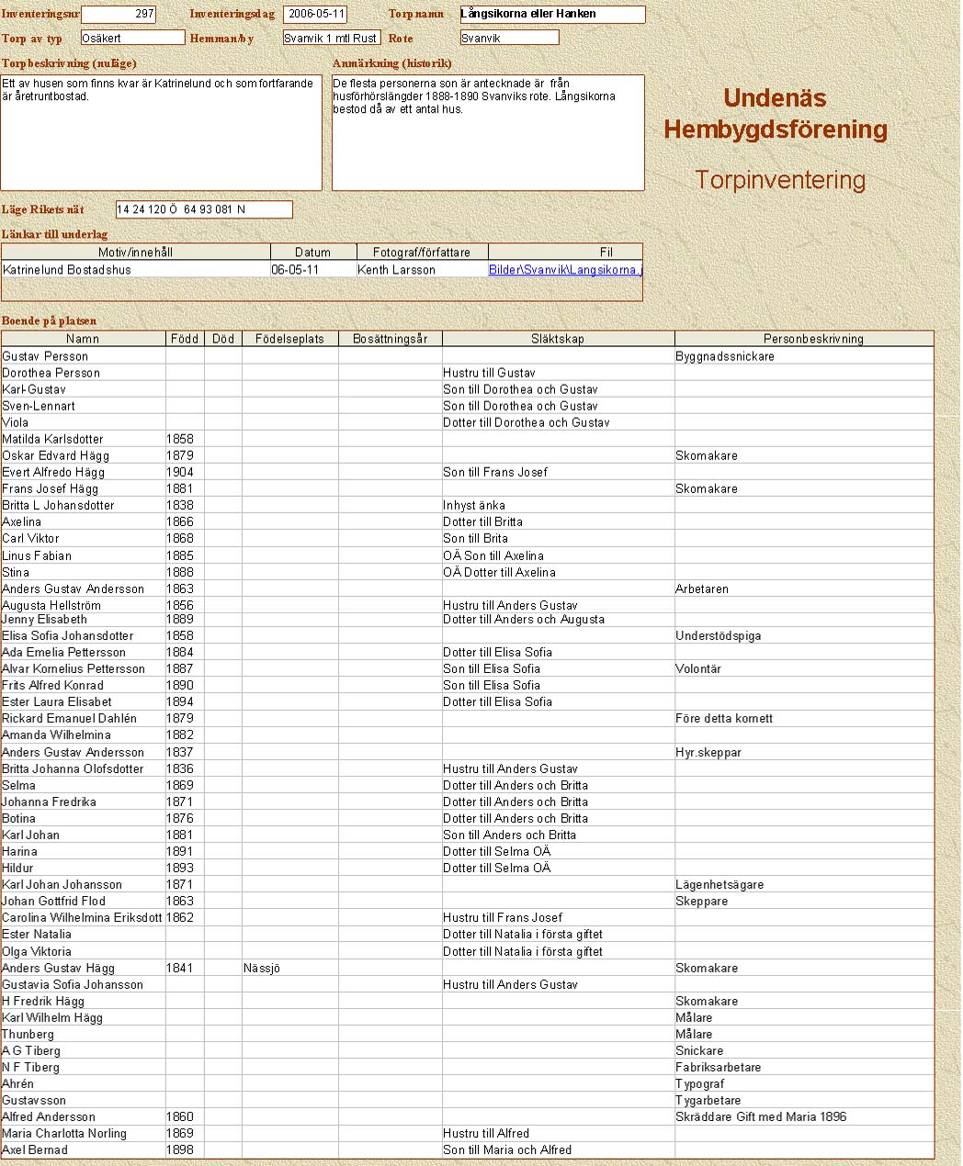Click the 'Född' column header
This screenshot has height=1166, width=963.
coord(185,339)
